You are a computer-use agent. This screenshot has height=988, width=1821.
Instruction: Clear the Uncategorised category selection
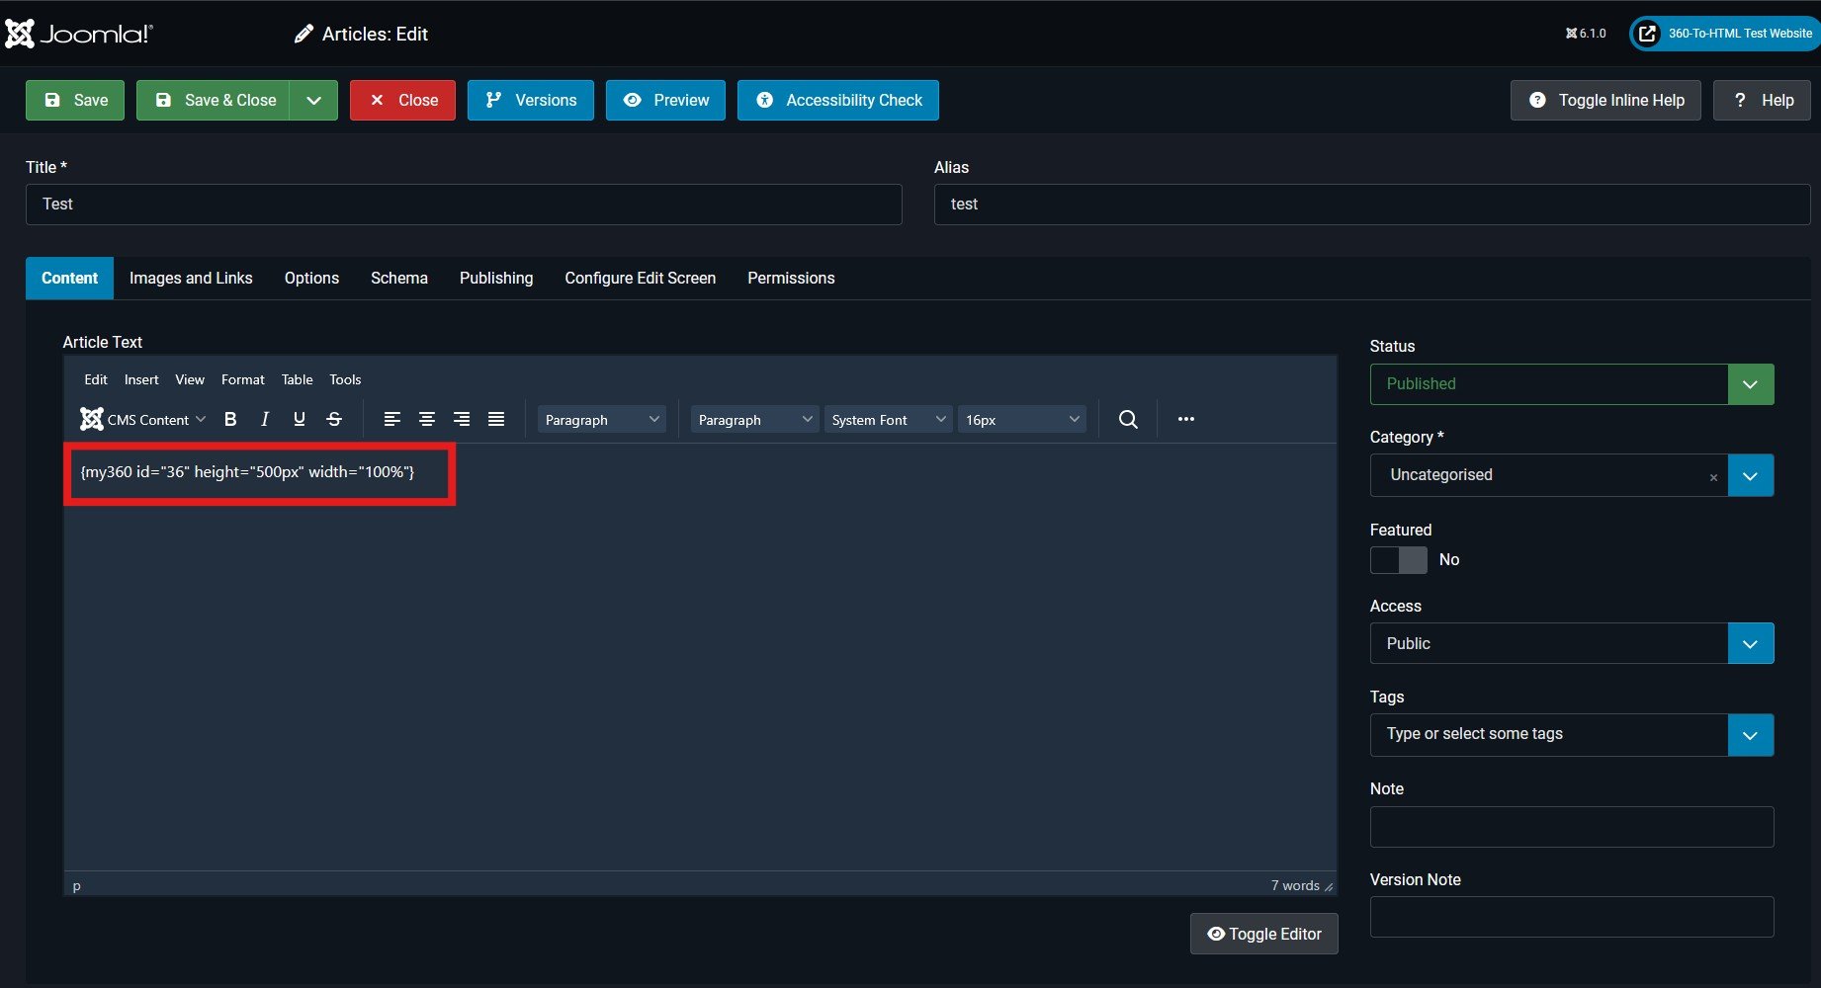pyautogui.click(x=1713, y=477)
